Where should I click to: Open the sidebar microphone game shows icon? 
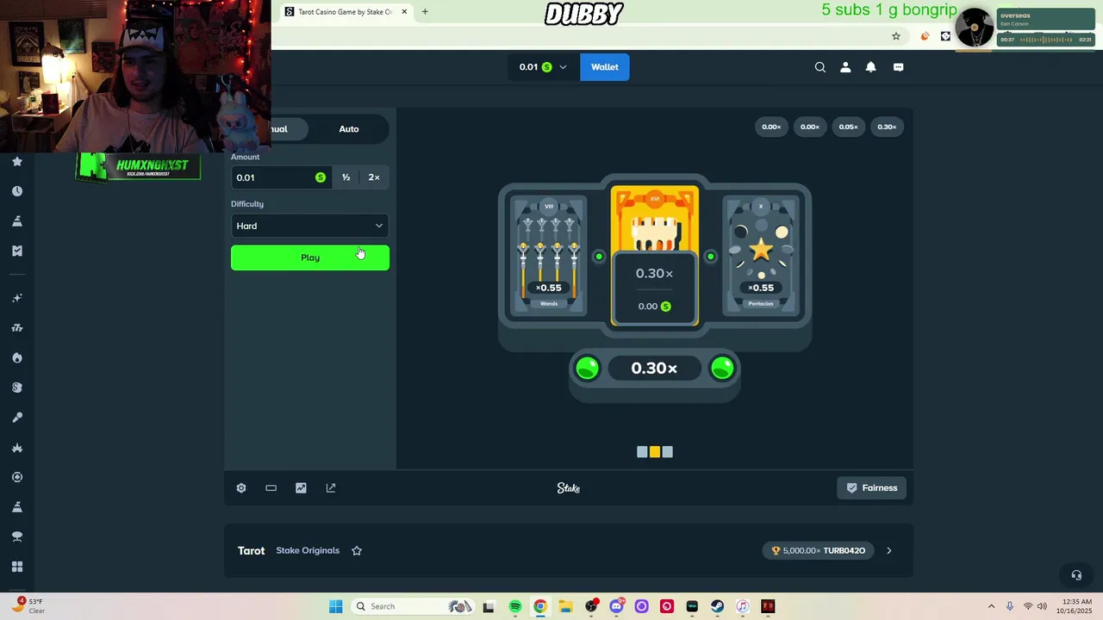point(17,418)
